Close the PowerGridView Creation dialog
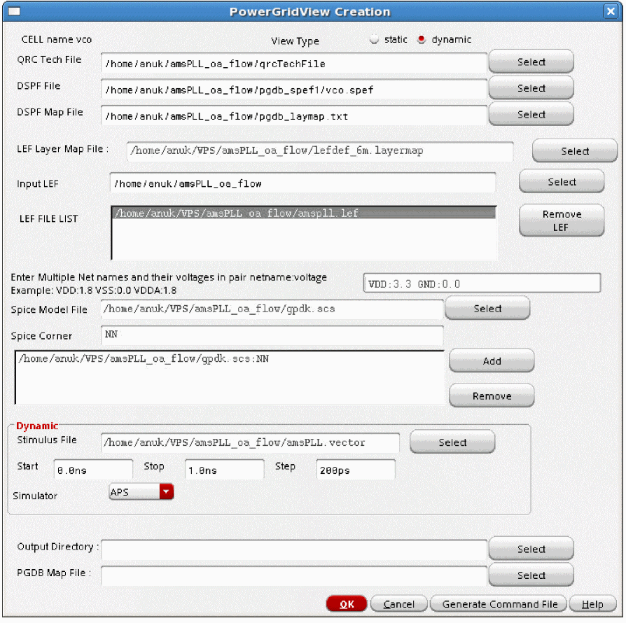The image size is (626, 623). click(611, 11)
